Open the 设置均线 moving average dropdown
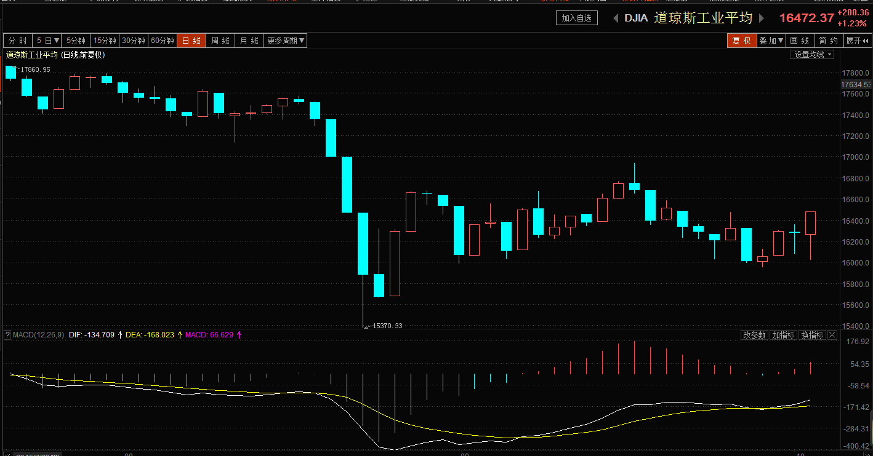The width and height of the screenshot is (873, 456). [x=812, y=55]
